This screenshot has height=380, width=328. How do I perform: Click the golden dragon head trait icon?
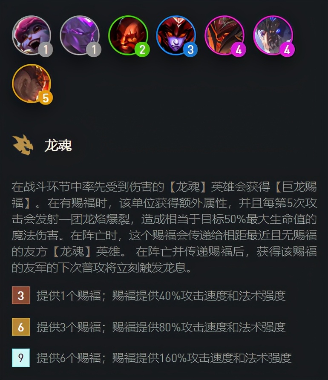click(23, 145)
